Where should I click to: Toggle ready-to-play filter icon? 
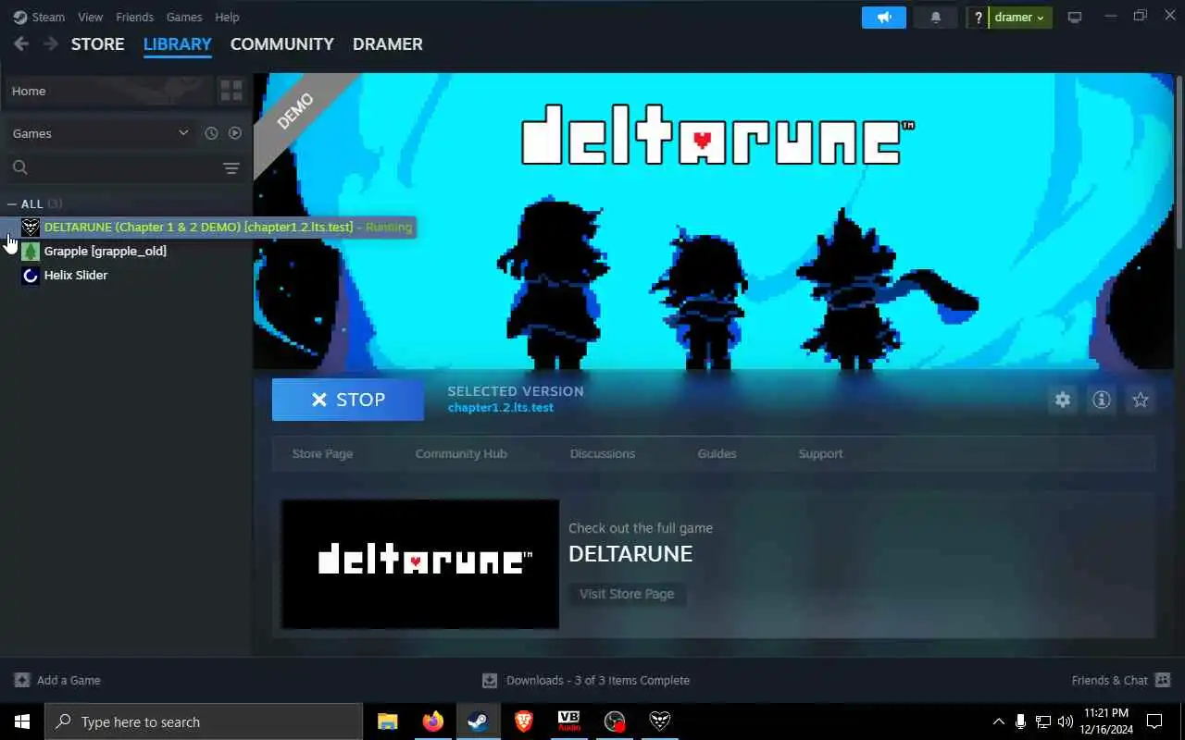point(235,133)
